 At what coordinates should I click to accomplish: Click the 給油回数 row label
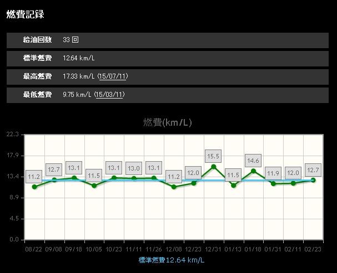coord(37,40)
